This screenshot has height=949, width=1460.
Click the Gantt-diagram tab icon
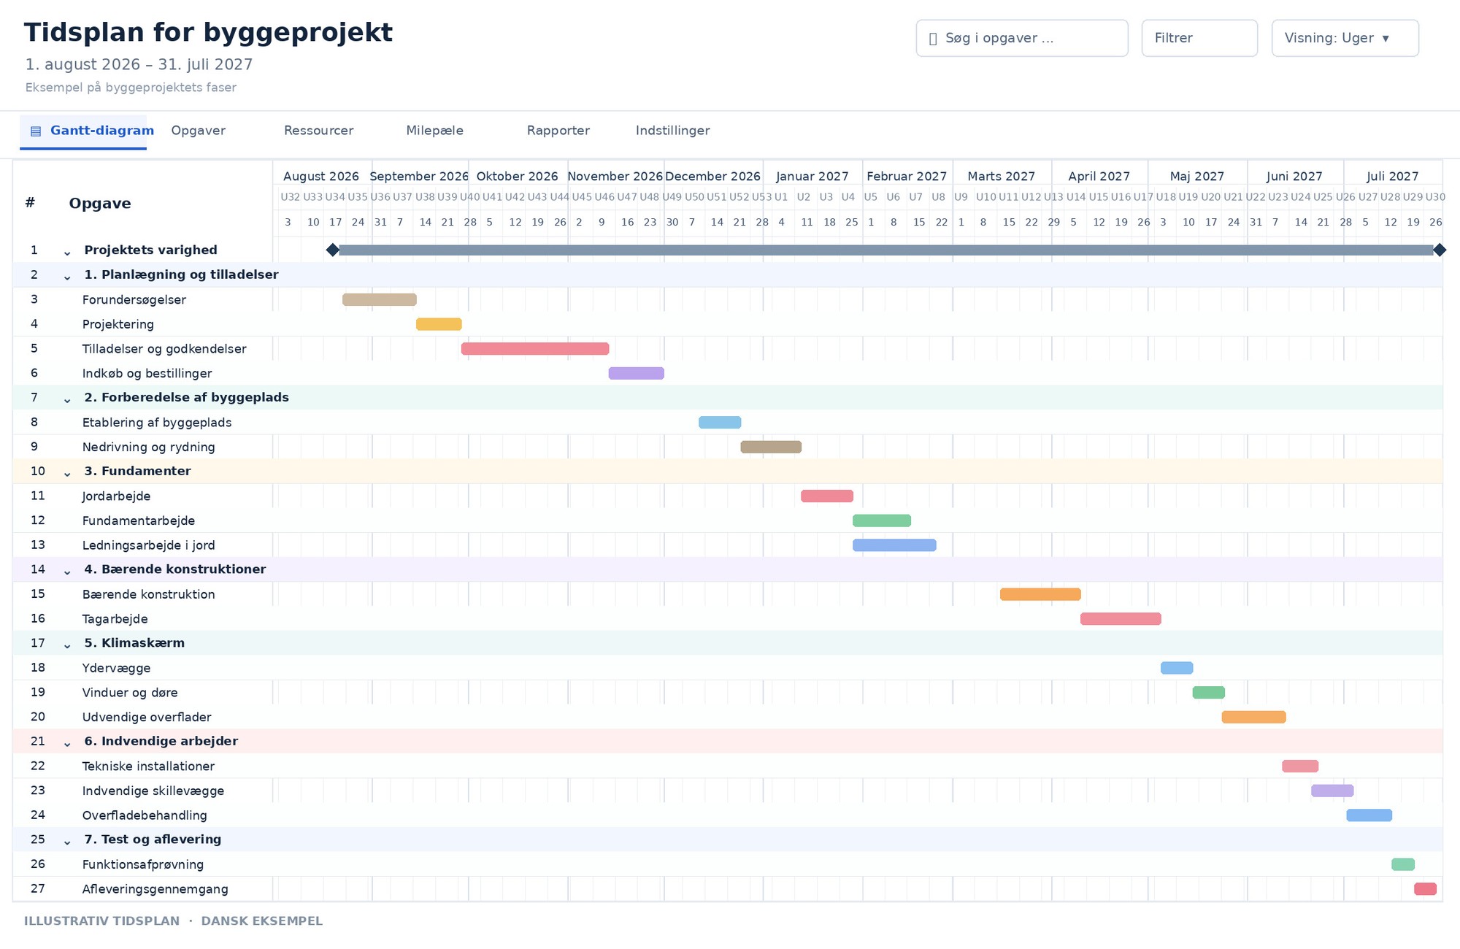click(36, 131)
